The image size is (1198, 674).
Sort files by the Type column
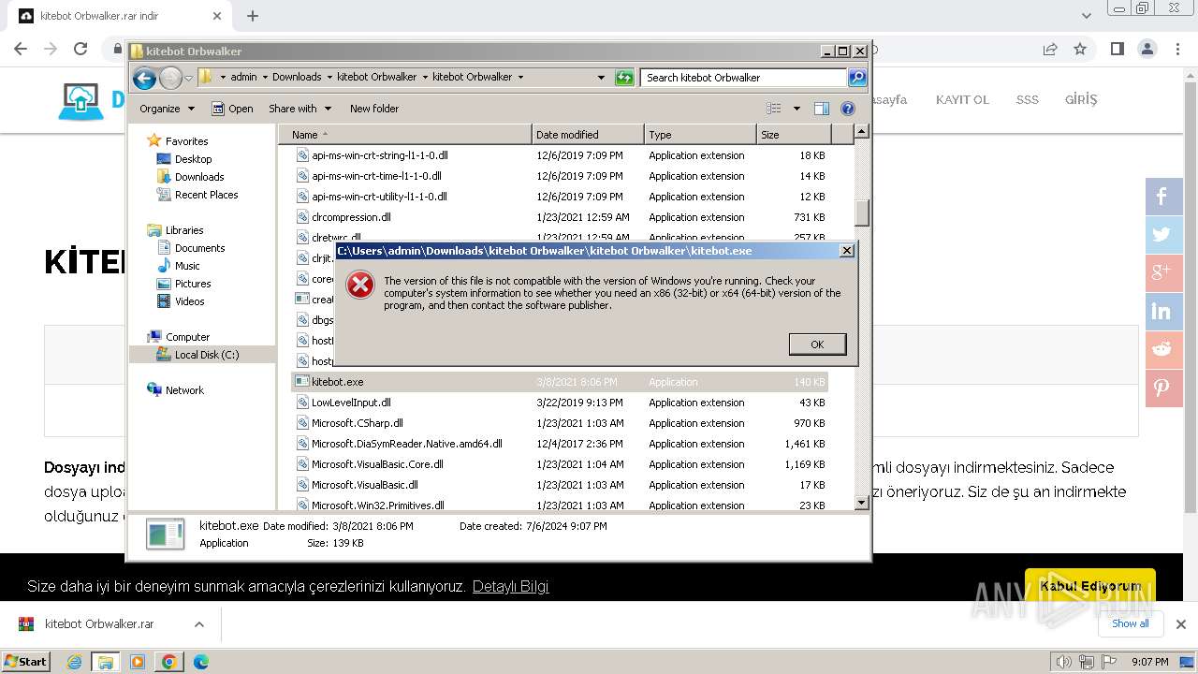click(x=700, y=135)
